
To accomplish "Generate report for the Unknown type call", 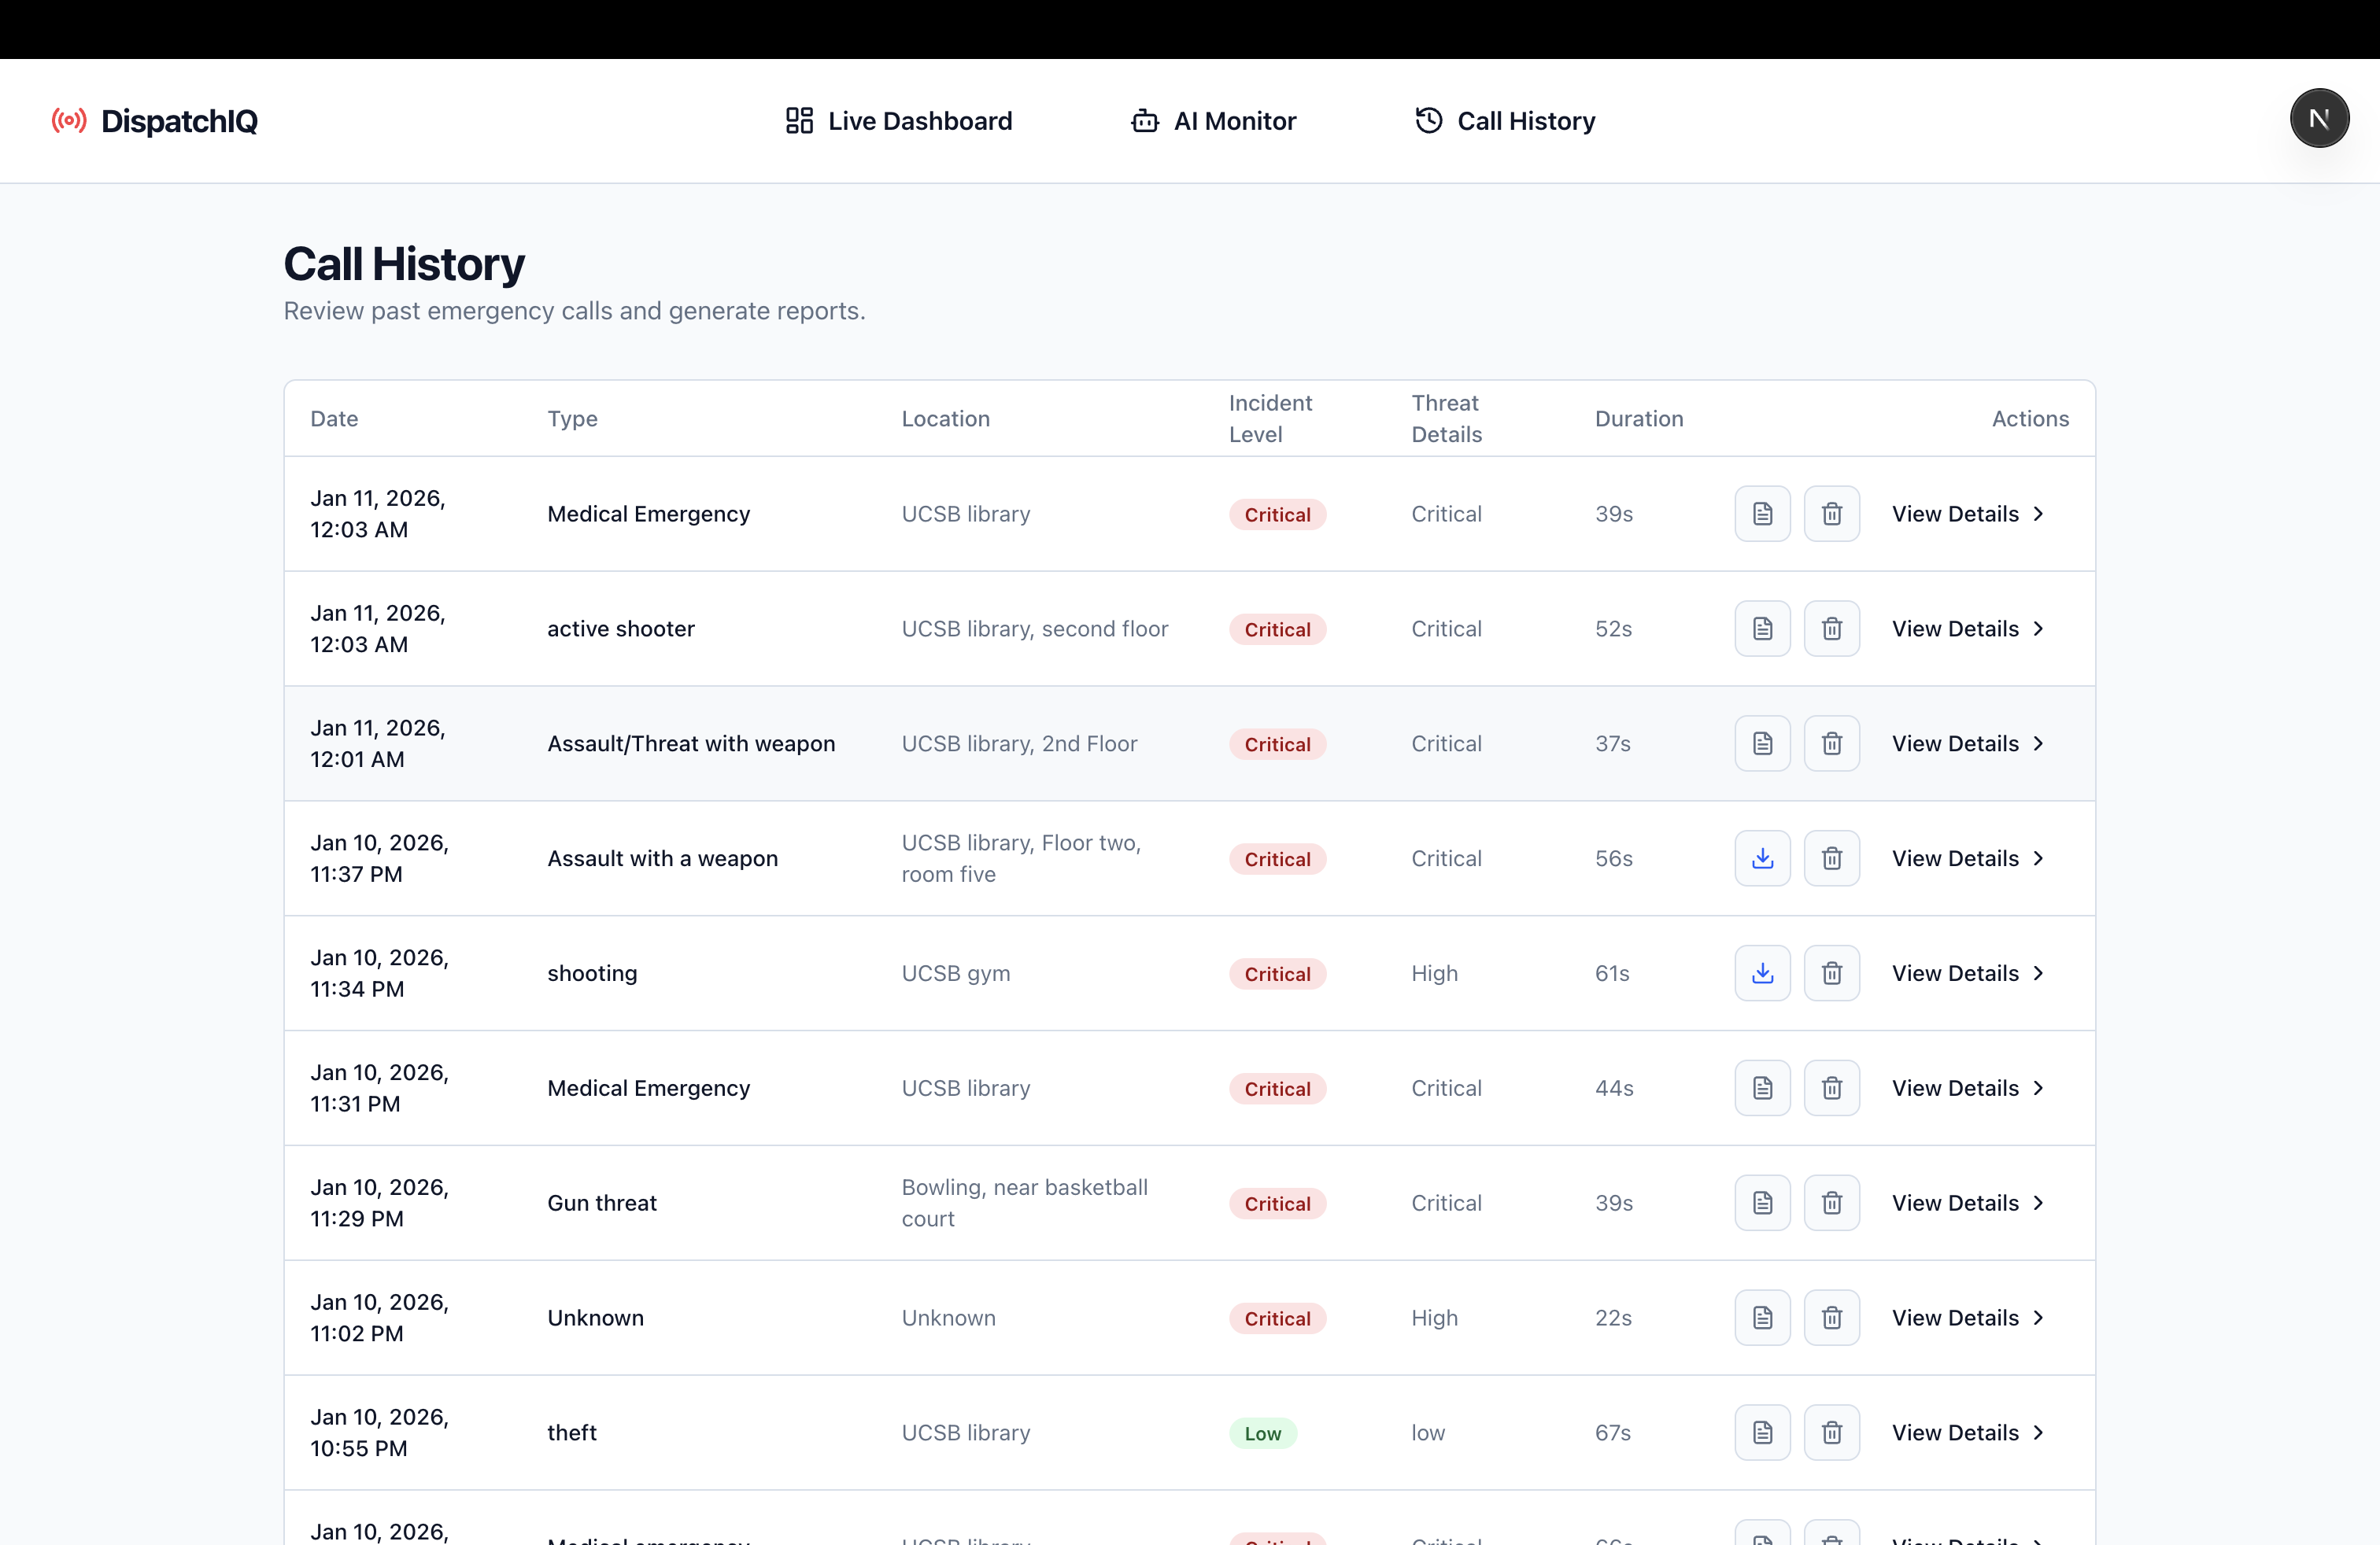I will click(1762, 1318).
